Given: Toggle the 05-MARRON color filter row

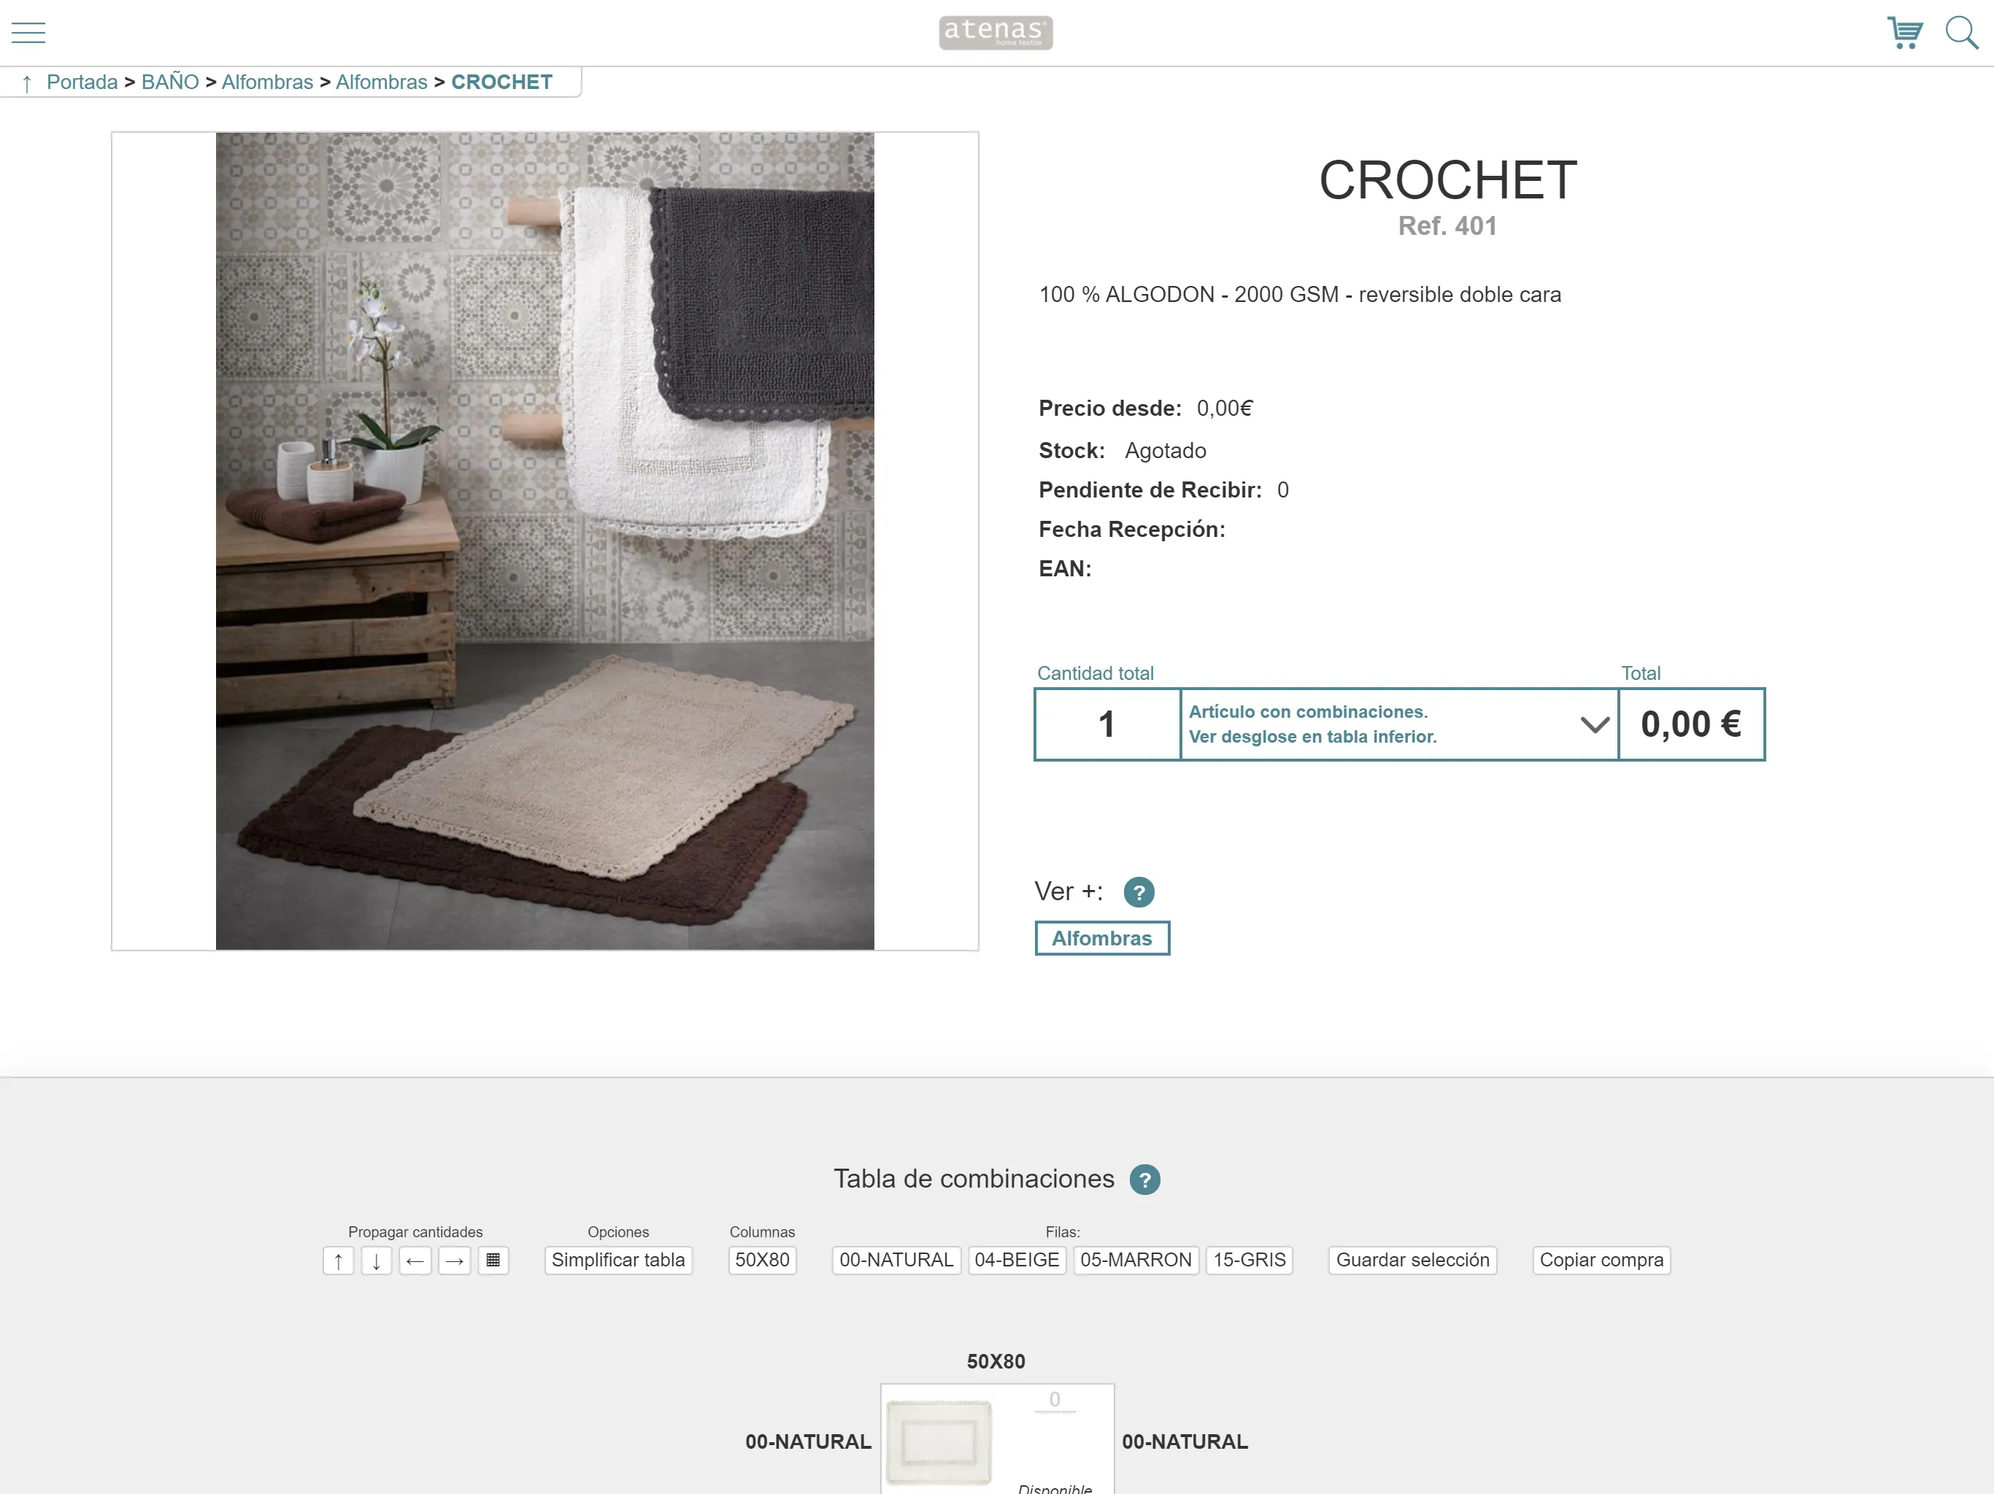Looking at the screenshot, I should 1136,1260.
